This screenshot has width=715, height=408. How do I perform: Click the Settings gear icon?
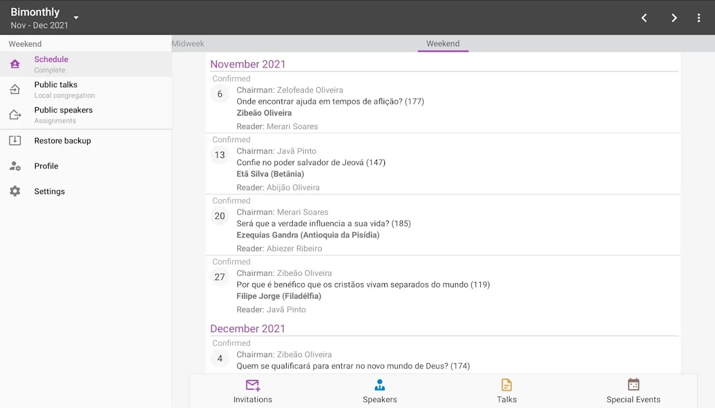(x=15, y=191)
